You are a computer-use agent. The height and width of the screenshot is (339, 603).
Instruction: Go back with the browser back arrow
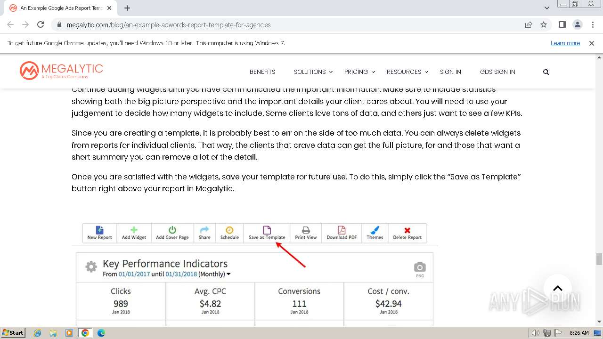[x=10, y=24]
